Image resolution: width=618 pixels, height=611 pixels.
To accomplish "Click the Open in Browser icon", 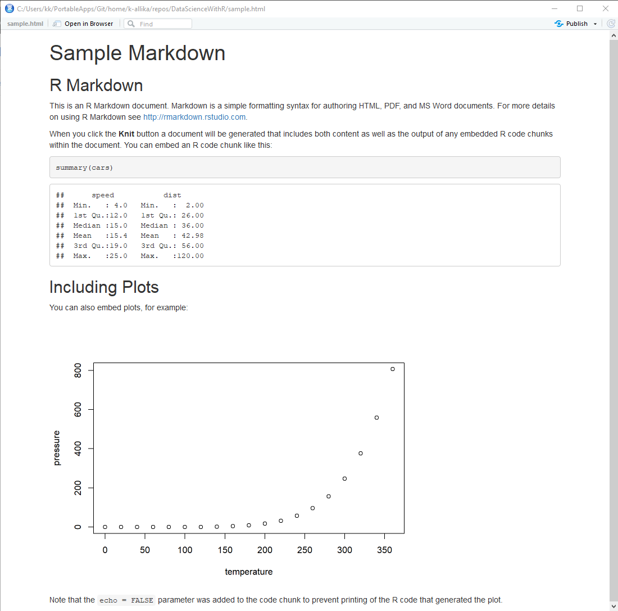I will click(x=57, y=24).
